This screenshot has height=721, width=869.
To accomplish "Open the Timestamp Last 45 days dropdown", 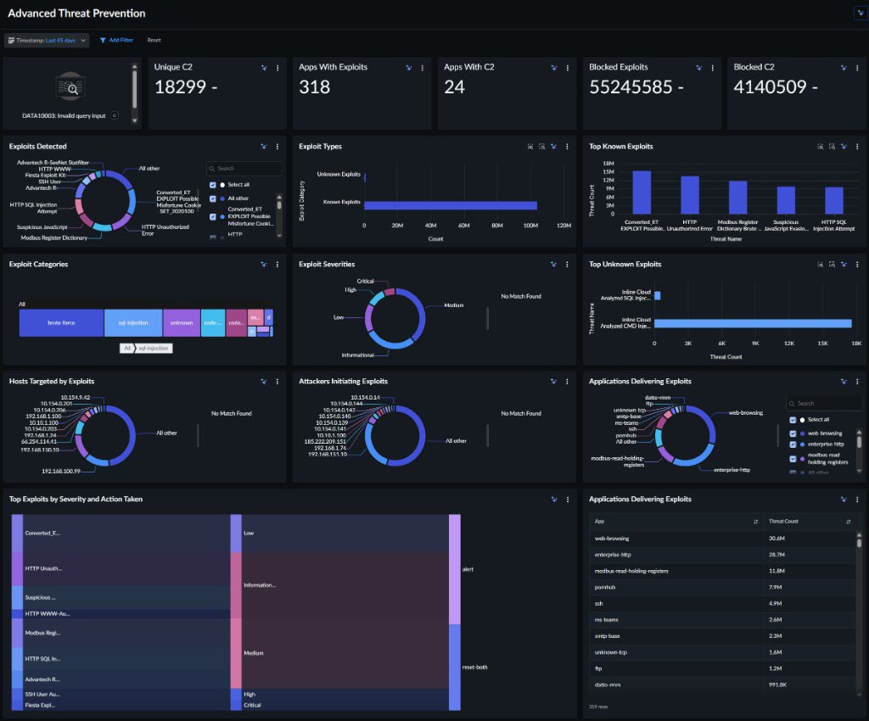I will 47,40.
